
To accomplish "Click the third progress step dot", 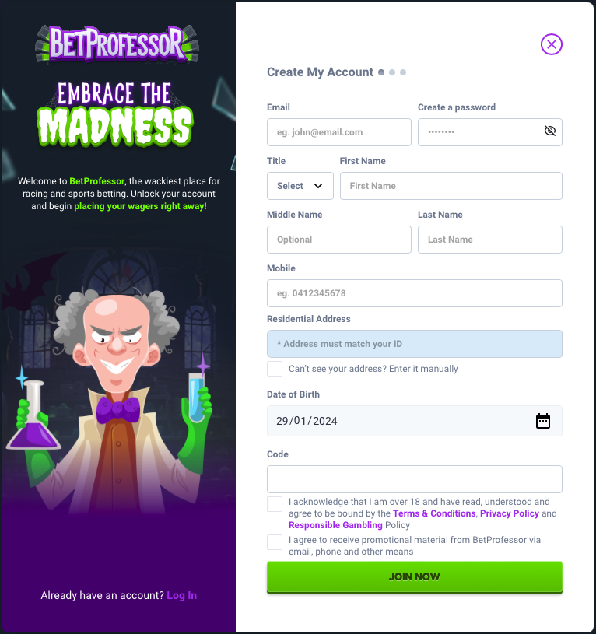I will pos(403,72).
